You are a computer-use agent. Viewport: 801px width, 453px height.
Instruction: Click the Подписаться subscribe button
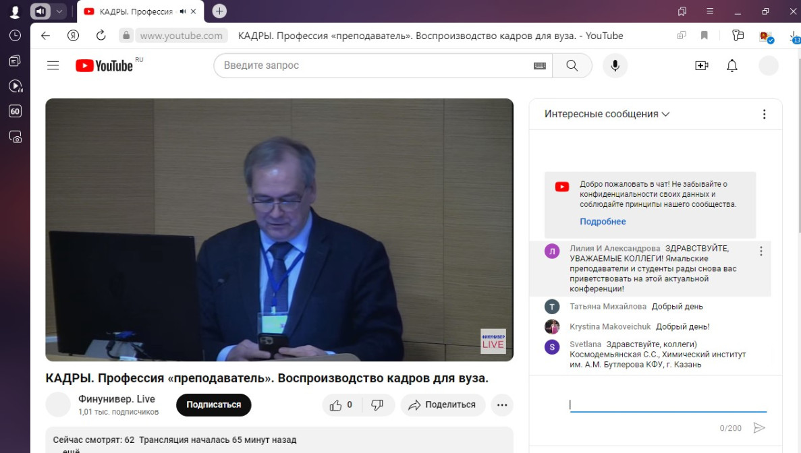(213, 405)
